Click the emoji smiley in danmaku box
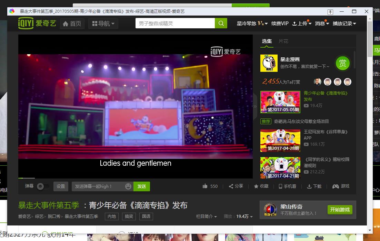Screen dimensions: 380x241 pos(128,186)
